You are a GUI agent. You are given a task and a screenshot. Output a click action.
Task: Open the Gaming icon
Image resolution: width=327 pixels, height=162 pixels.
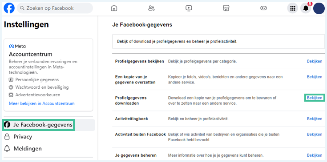click(x=263, y=8)
